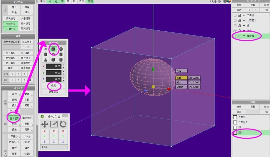
Task: Toggle lock box of 頭巾耳 object
Action: [x=240, y=36]
